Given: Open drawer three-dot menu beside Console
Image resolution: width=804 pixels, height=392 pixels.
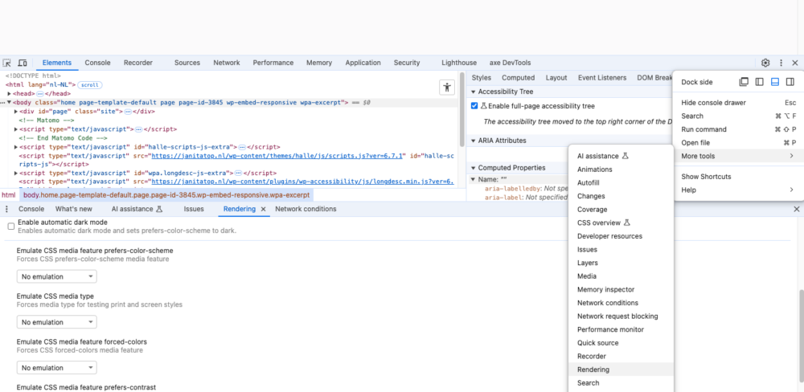Looking at the screenshot, I should (x=6, y=209).
